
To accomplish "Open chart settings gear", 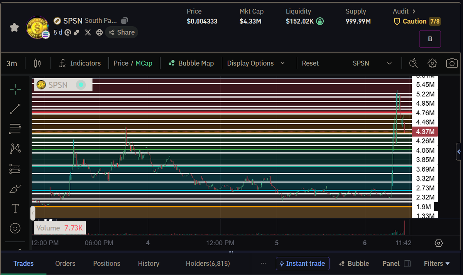I will (432, 63).
